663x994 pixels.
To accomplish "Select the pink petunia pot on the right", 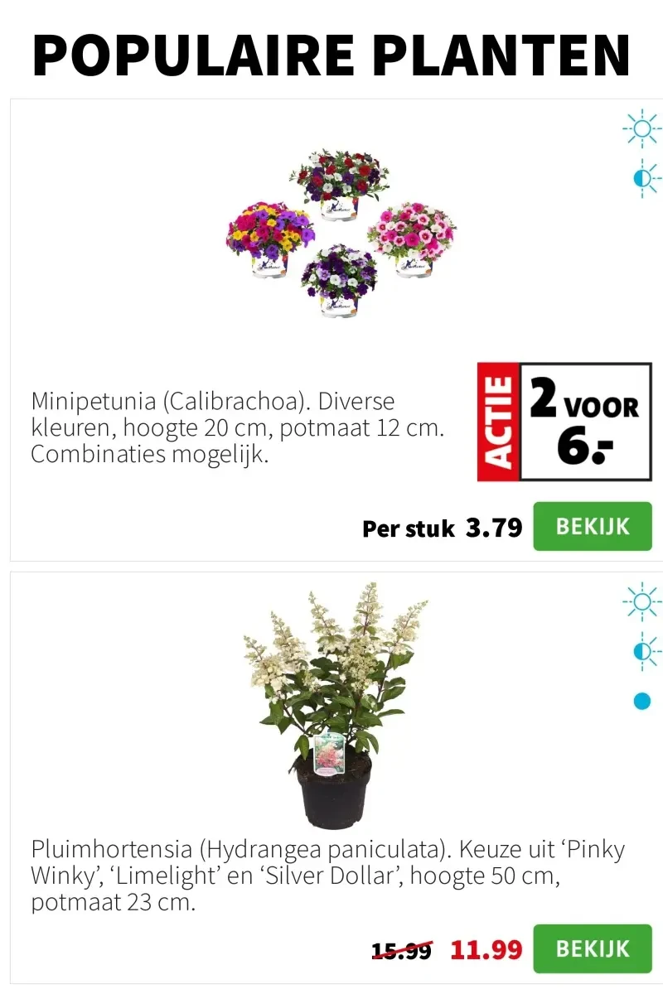I will tap(411, 239).
